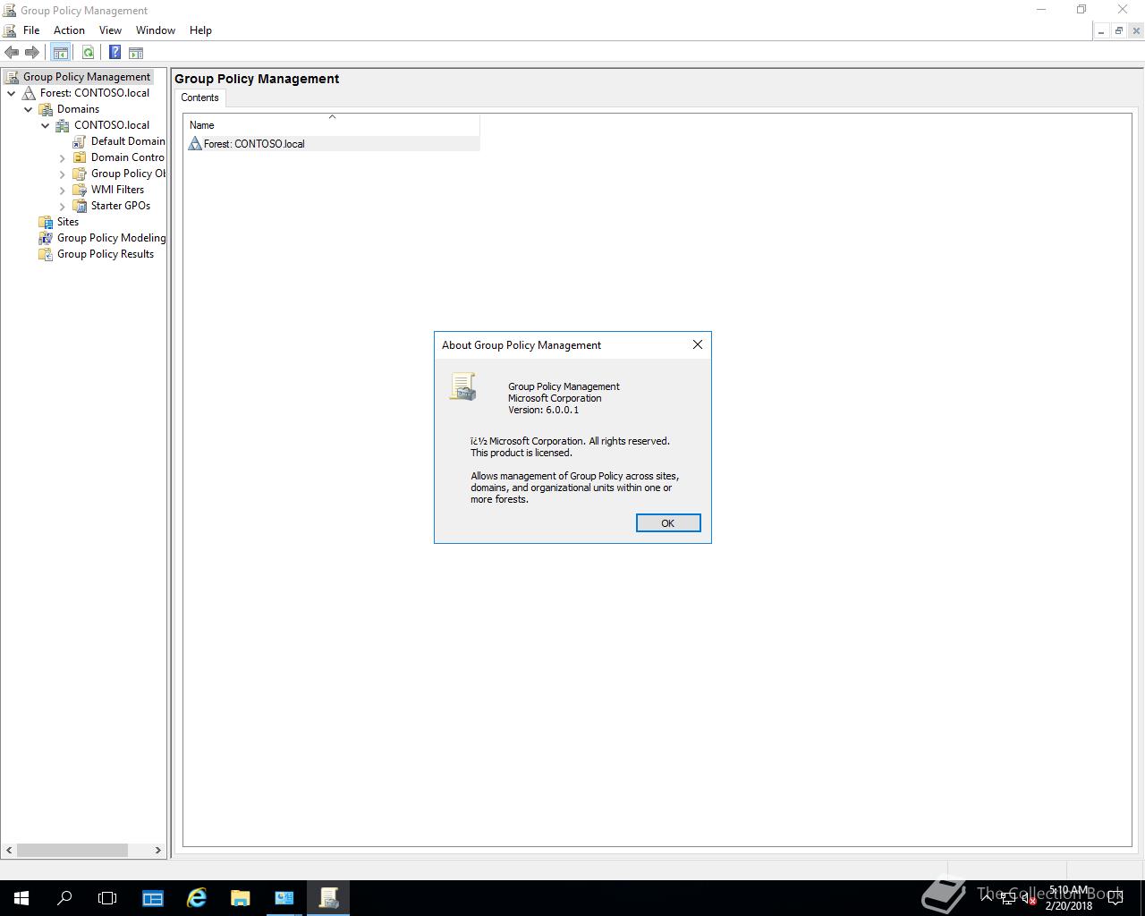Click the Domain Controllers OU icon
The image size is (1145, 916).
coord(80,157)
